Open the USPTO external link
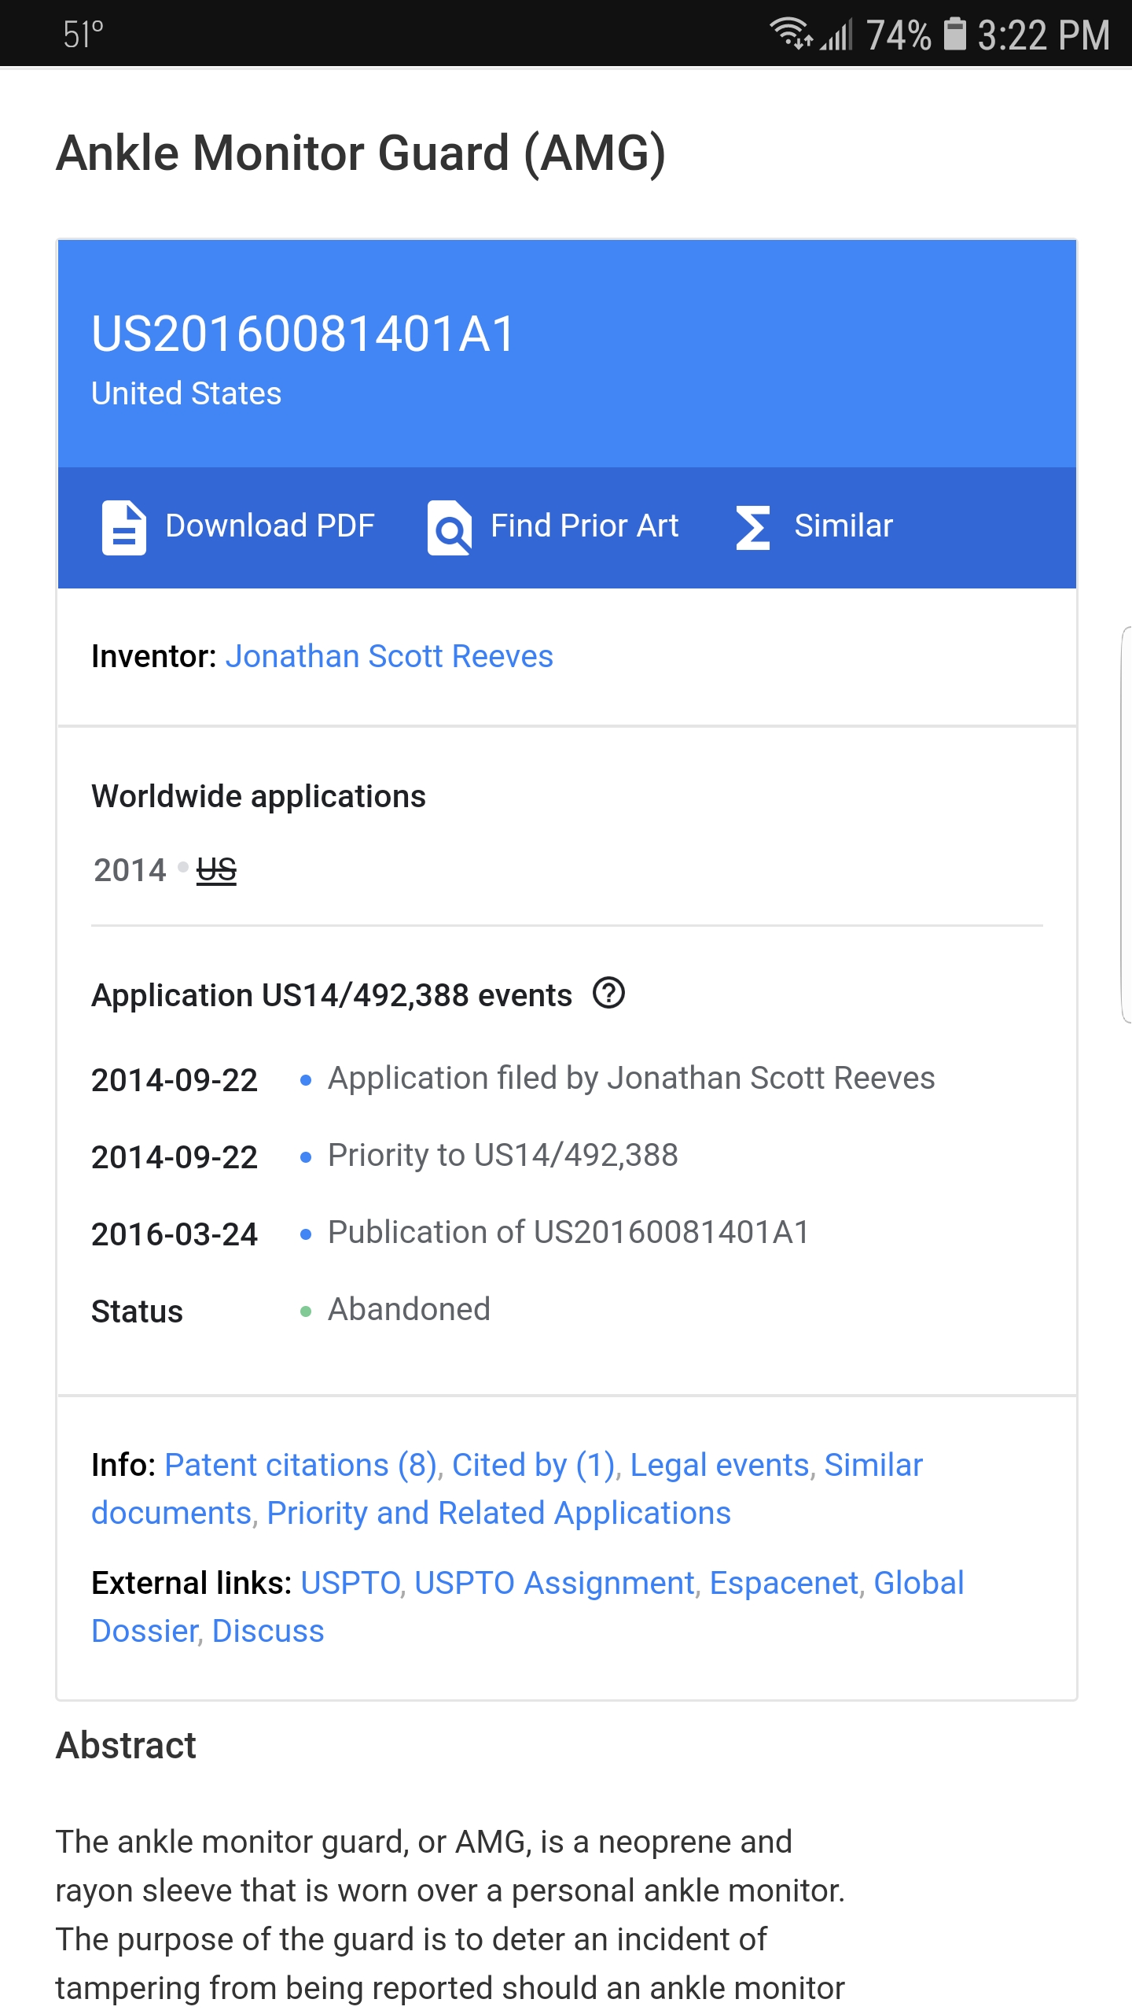This screenshot has height=2014, width=1132. coord(351,1583)
